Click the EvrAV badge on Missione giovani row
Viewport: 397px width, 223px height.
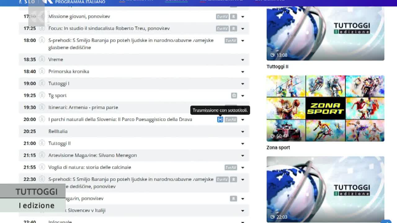coord(222,16)
